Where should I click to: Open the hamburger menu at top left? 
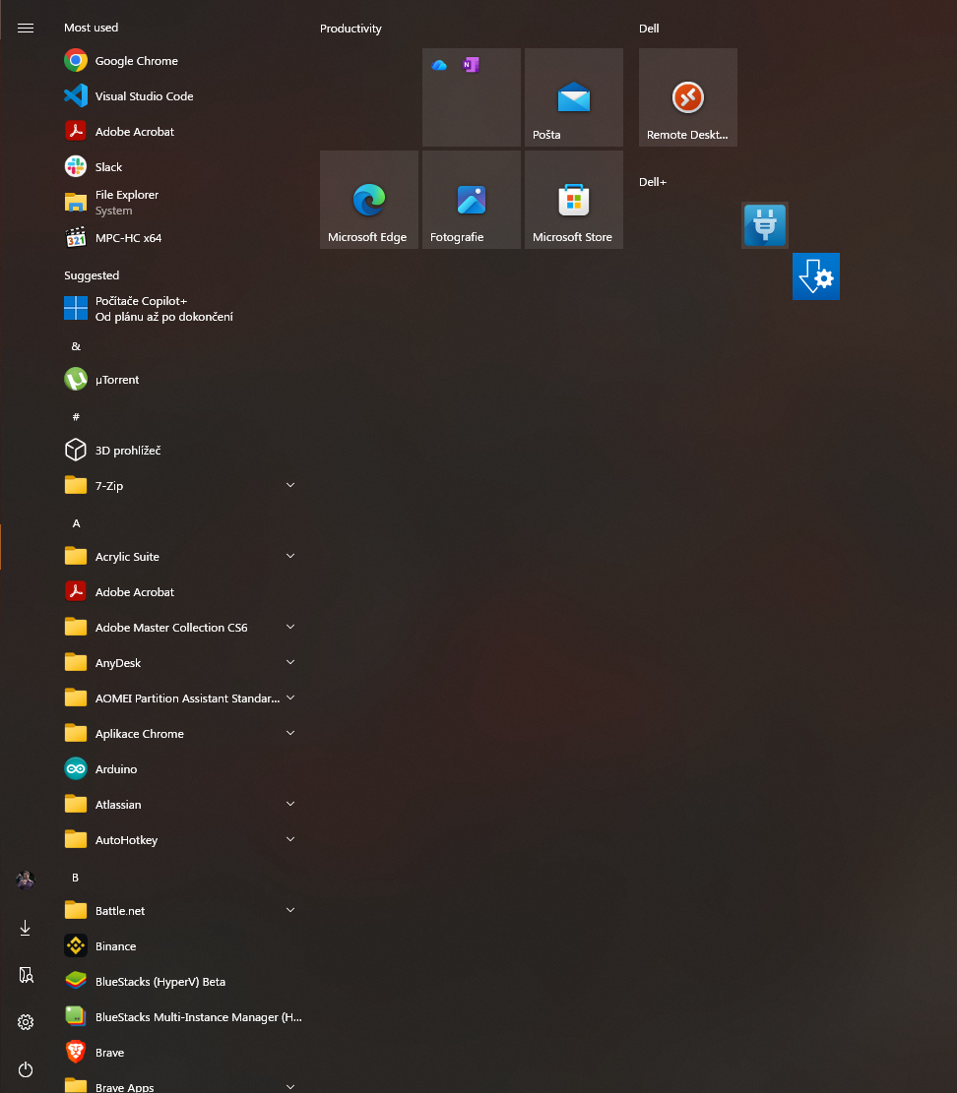[x=25, y=29]
